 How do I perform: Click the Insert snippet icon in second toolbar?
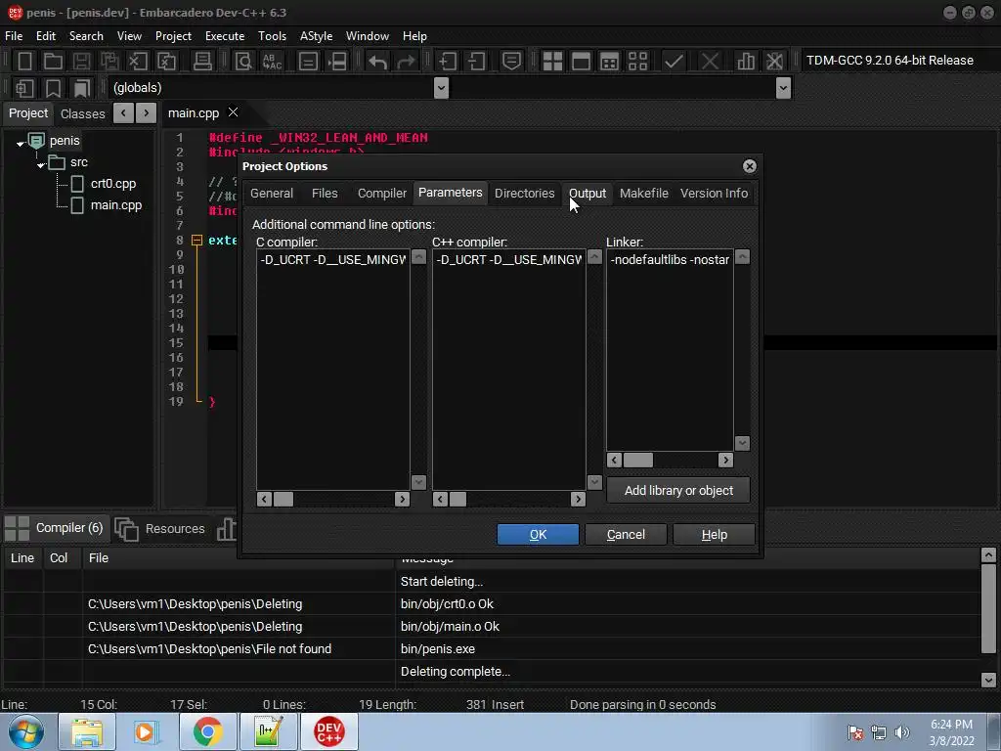coord(24,88)
